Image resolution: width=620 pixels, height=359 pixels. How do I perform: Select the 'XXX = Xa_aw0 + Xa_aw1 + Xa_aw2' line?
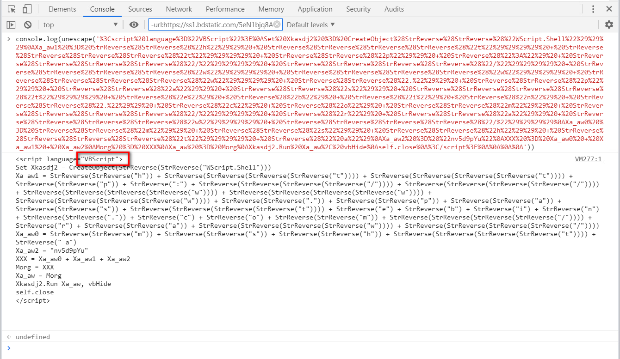(x=73, y=259)
